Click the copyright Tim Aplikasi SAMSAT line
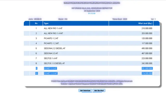 coord(92,81)
